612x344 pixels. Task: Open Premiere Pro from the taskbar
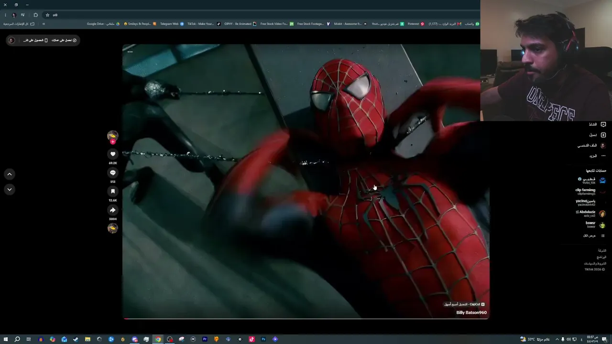tap(205, 339)
